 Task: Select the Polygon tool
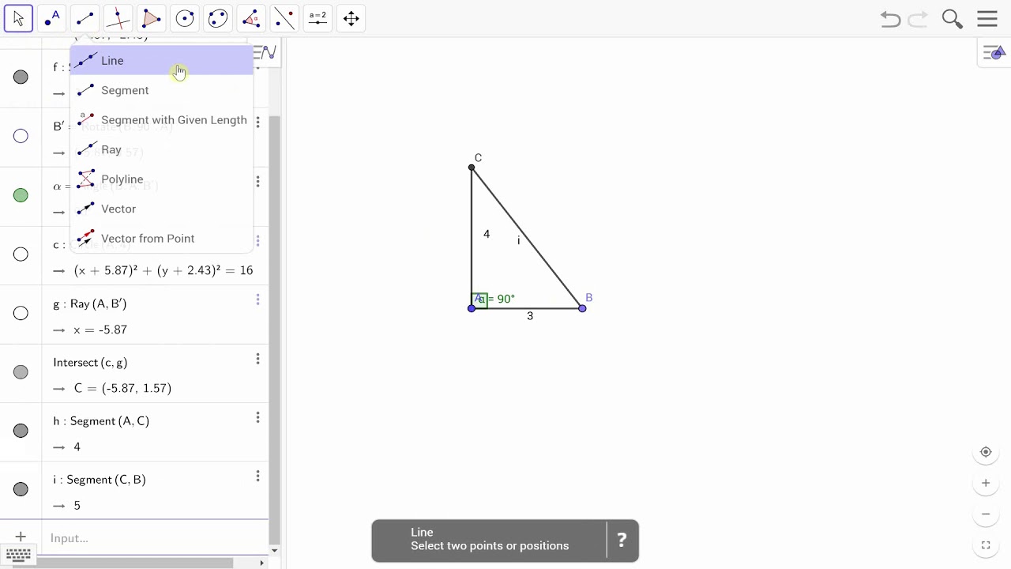click(x=151, y=18)
